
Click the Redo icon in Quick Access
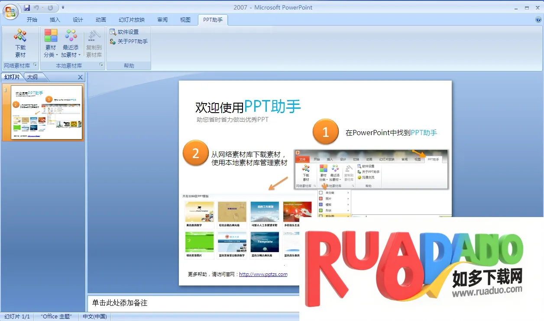(50, 7)
